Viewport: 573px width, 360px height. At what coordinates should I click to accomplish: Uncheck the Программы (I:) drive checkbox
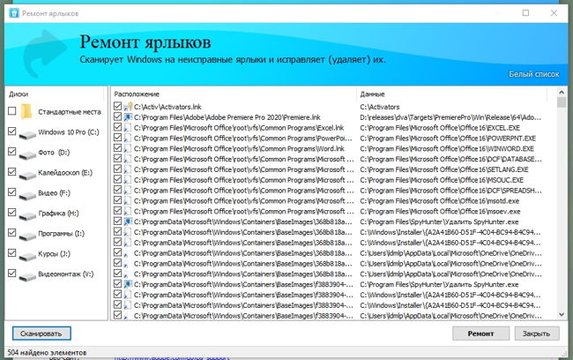[x=12, y=232]
